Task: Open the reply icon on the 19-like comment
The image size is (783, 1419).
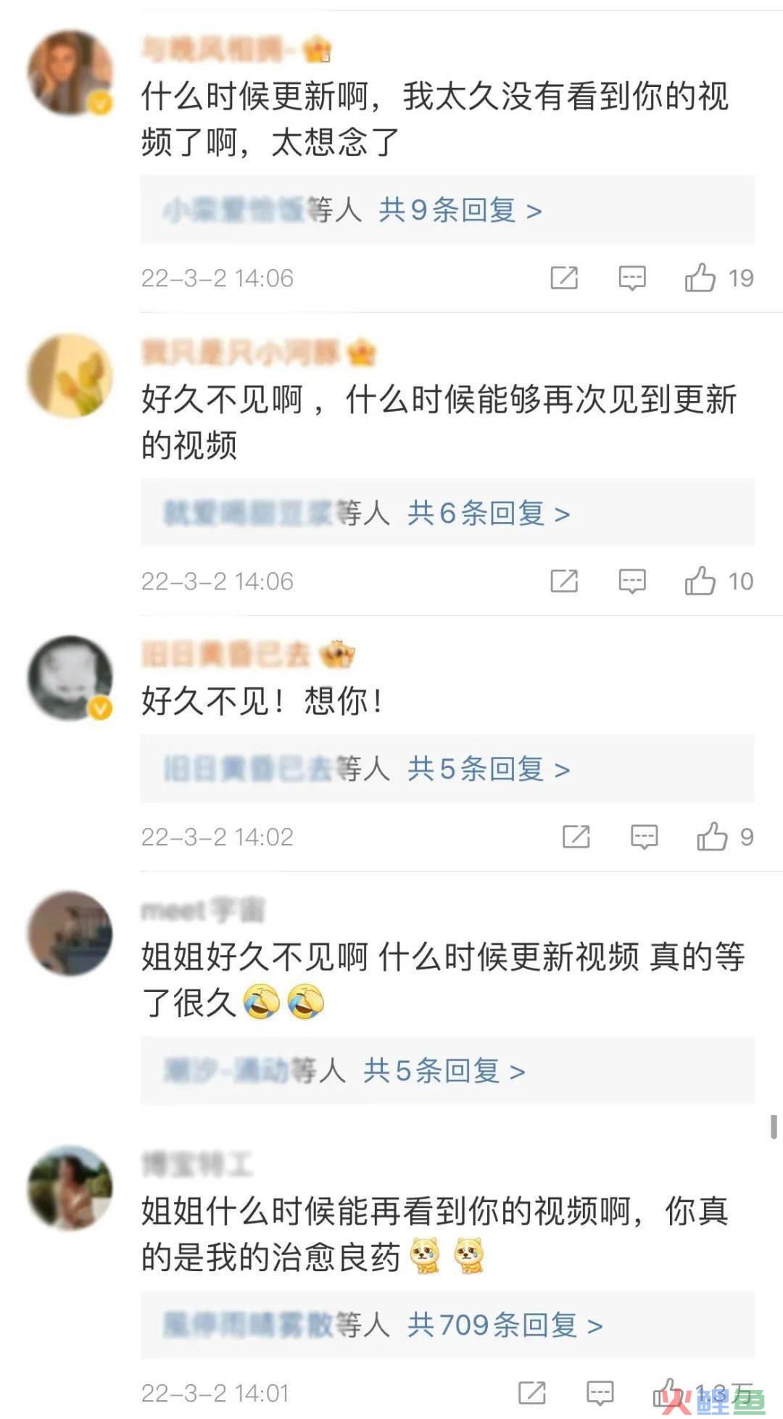Action: [632, 278]
